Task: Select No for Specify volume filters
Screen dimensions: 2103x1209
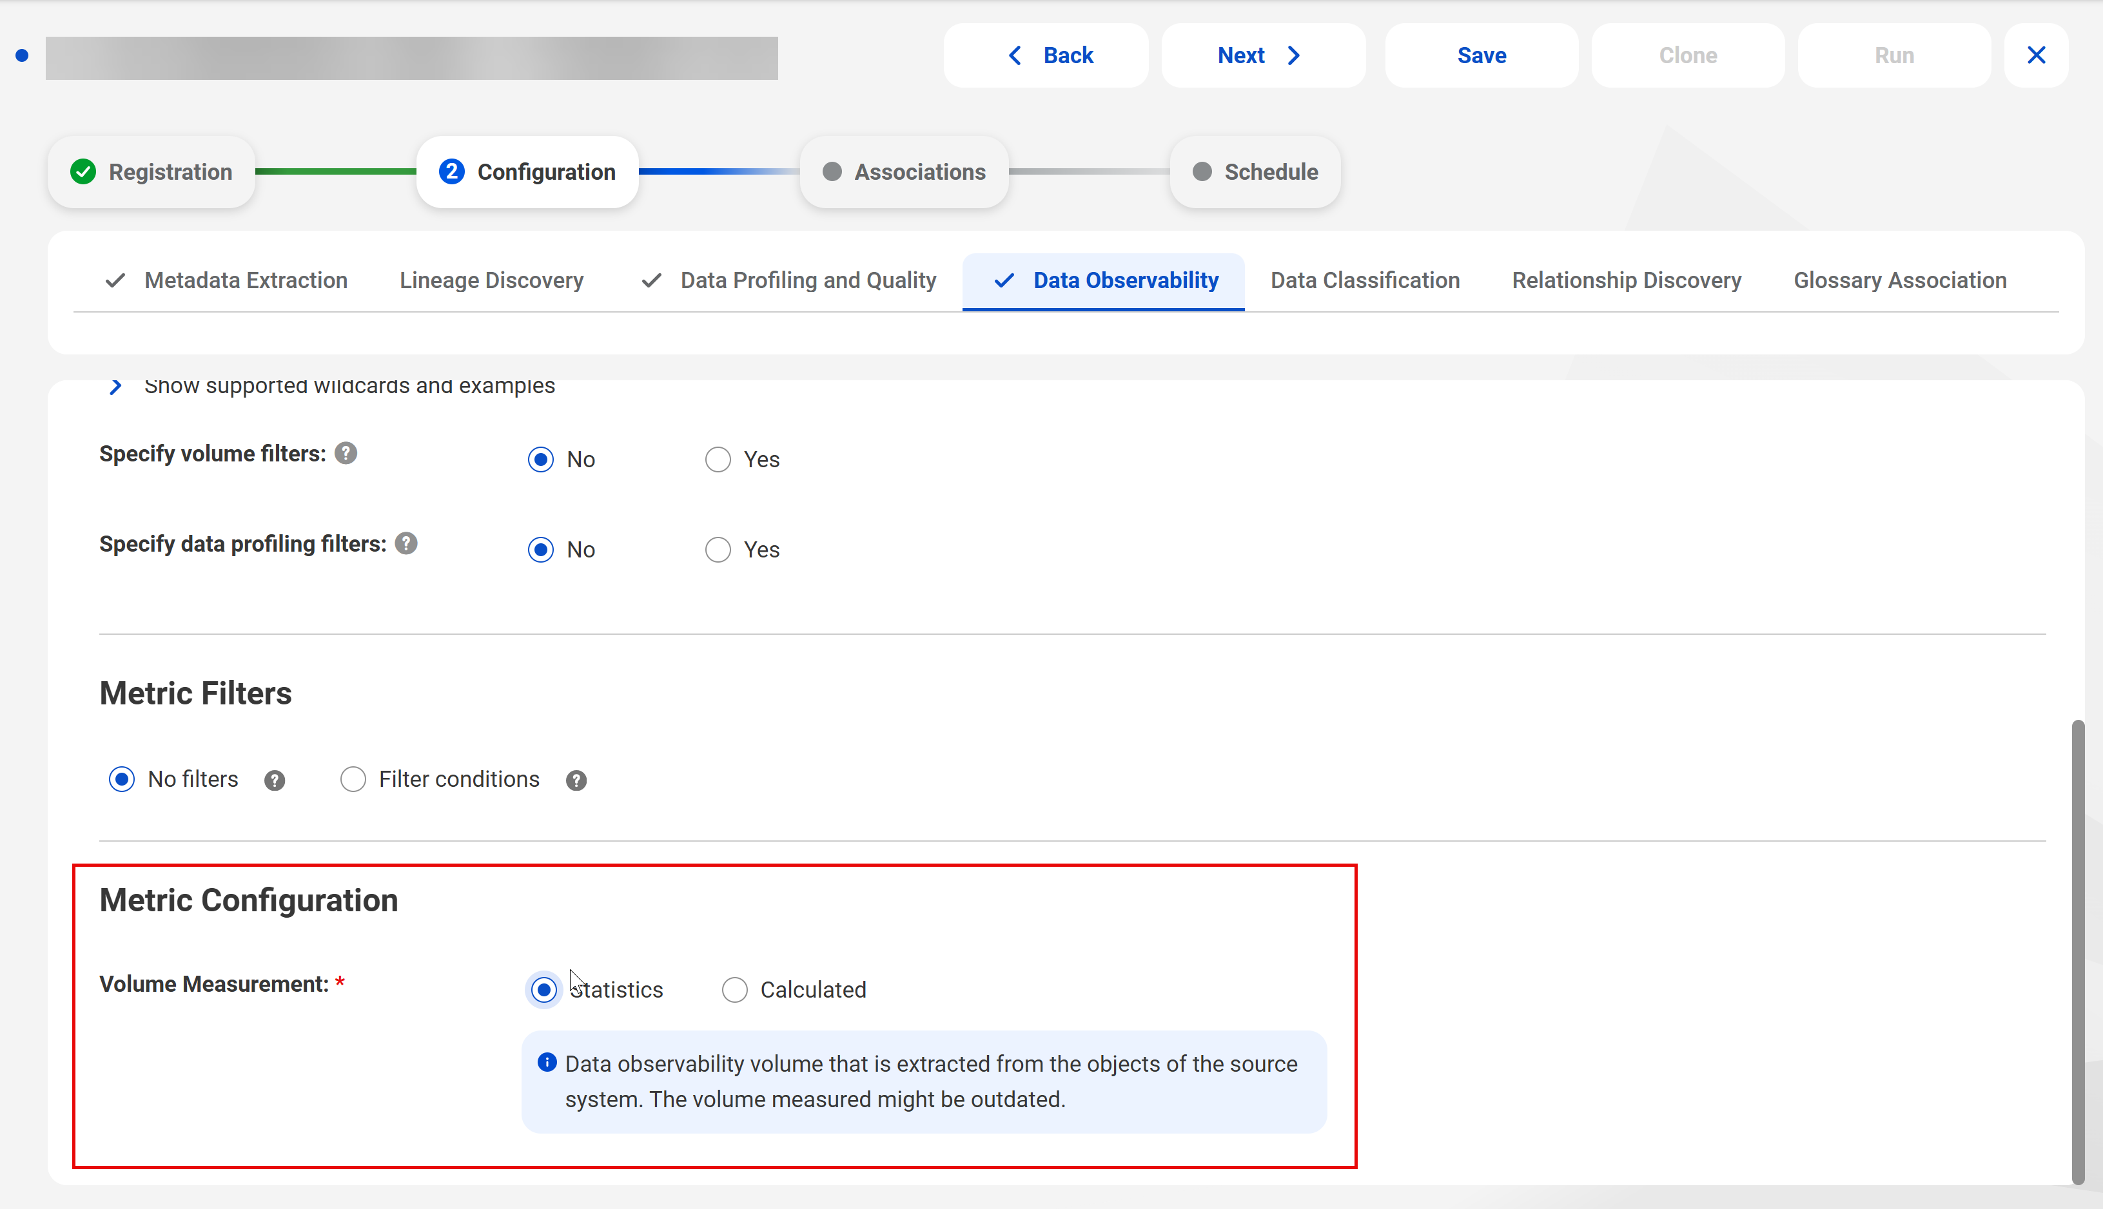Action: (541, 459)
